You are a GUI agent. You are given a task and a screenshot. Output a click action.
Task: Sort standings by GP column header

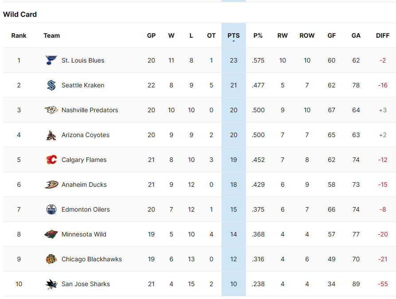click(151, 35)
